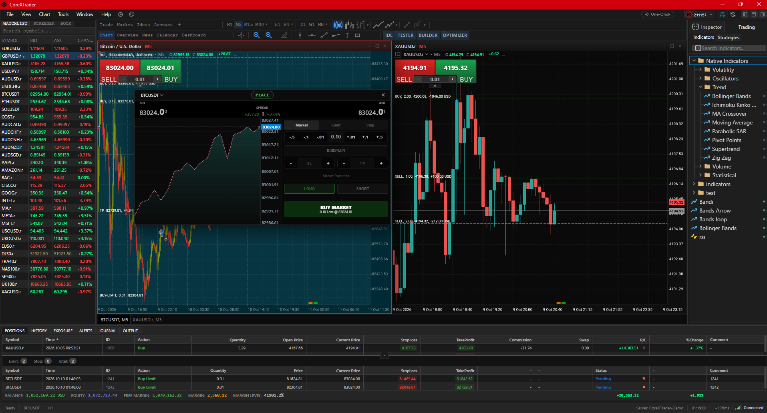Select the vertical line drawing tool
Screen dimensions: 767x413
[x=300, y=35]
